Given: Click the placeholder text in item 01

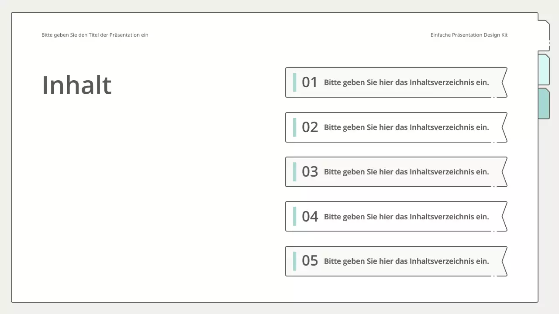Looking at the screenshot, I should pos(406,82).
